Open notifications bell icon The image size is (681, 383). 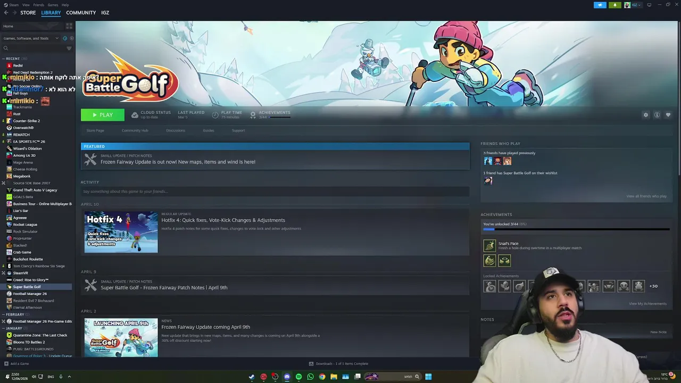click(x=614, y=5)
